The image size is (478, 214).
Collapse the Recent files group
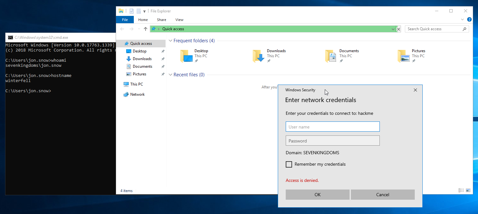coord(171,75)
